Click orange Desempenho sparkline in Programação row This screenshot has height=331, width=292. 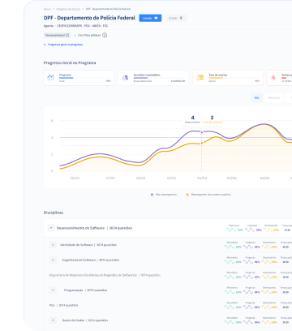tap(266, 292)
